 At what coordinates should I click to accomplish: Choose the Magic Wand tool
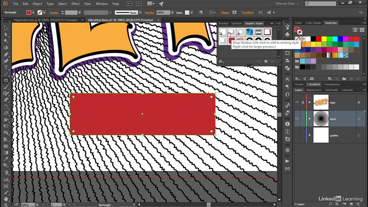6,41
